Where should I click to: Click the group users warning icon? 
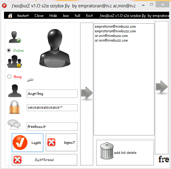point(14,62)
